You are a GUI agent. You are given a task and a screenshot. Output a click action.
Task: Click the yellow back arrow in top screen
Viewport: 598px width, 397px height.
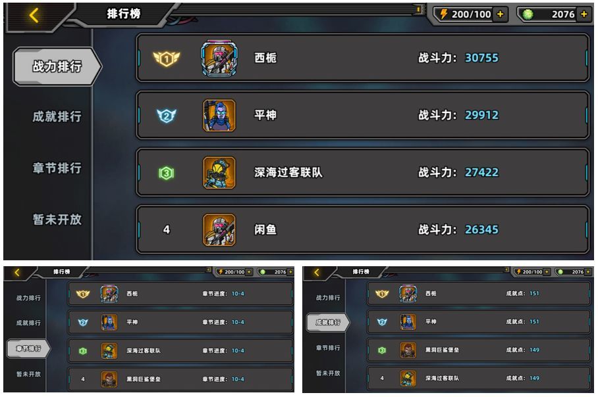(x=34, y=16)
